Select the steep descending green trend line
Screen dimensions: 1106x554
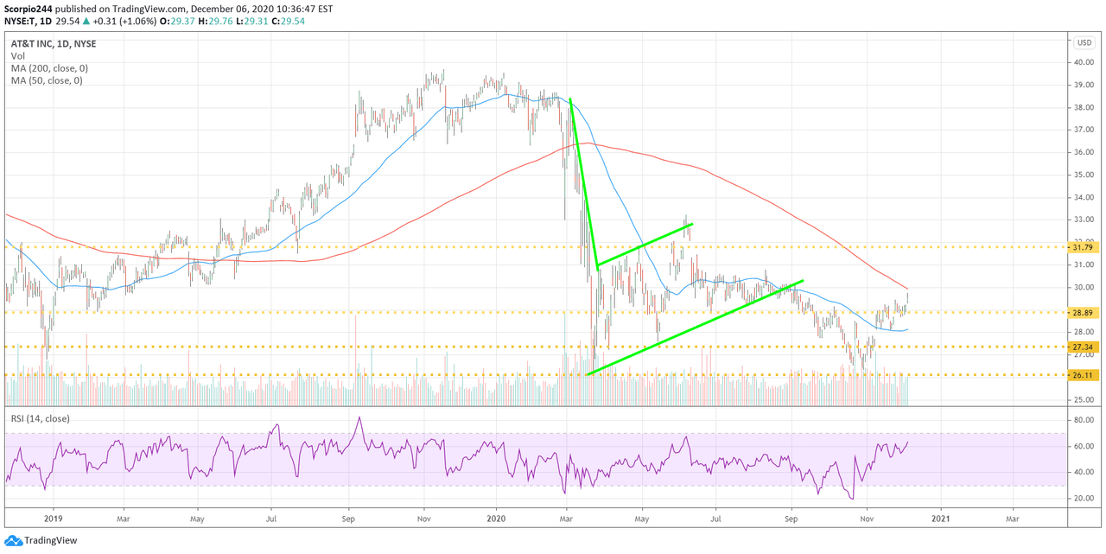pos(584,183)
